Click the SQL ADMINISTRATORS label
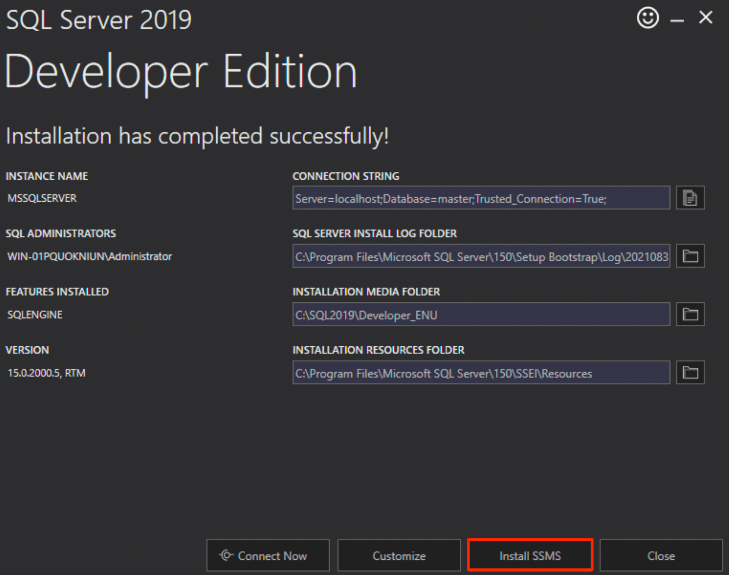729x575 pixels. 61,233
